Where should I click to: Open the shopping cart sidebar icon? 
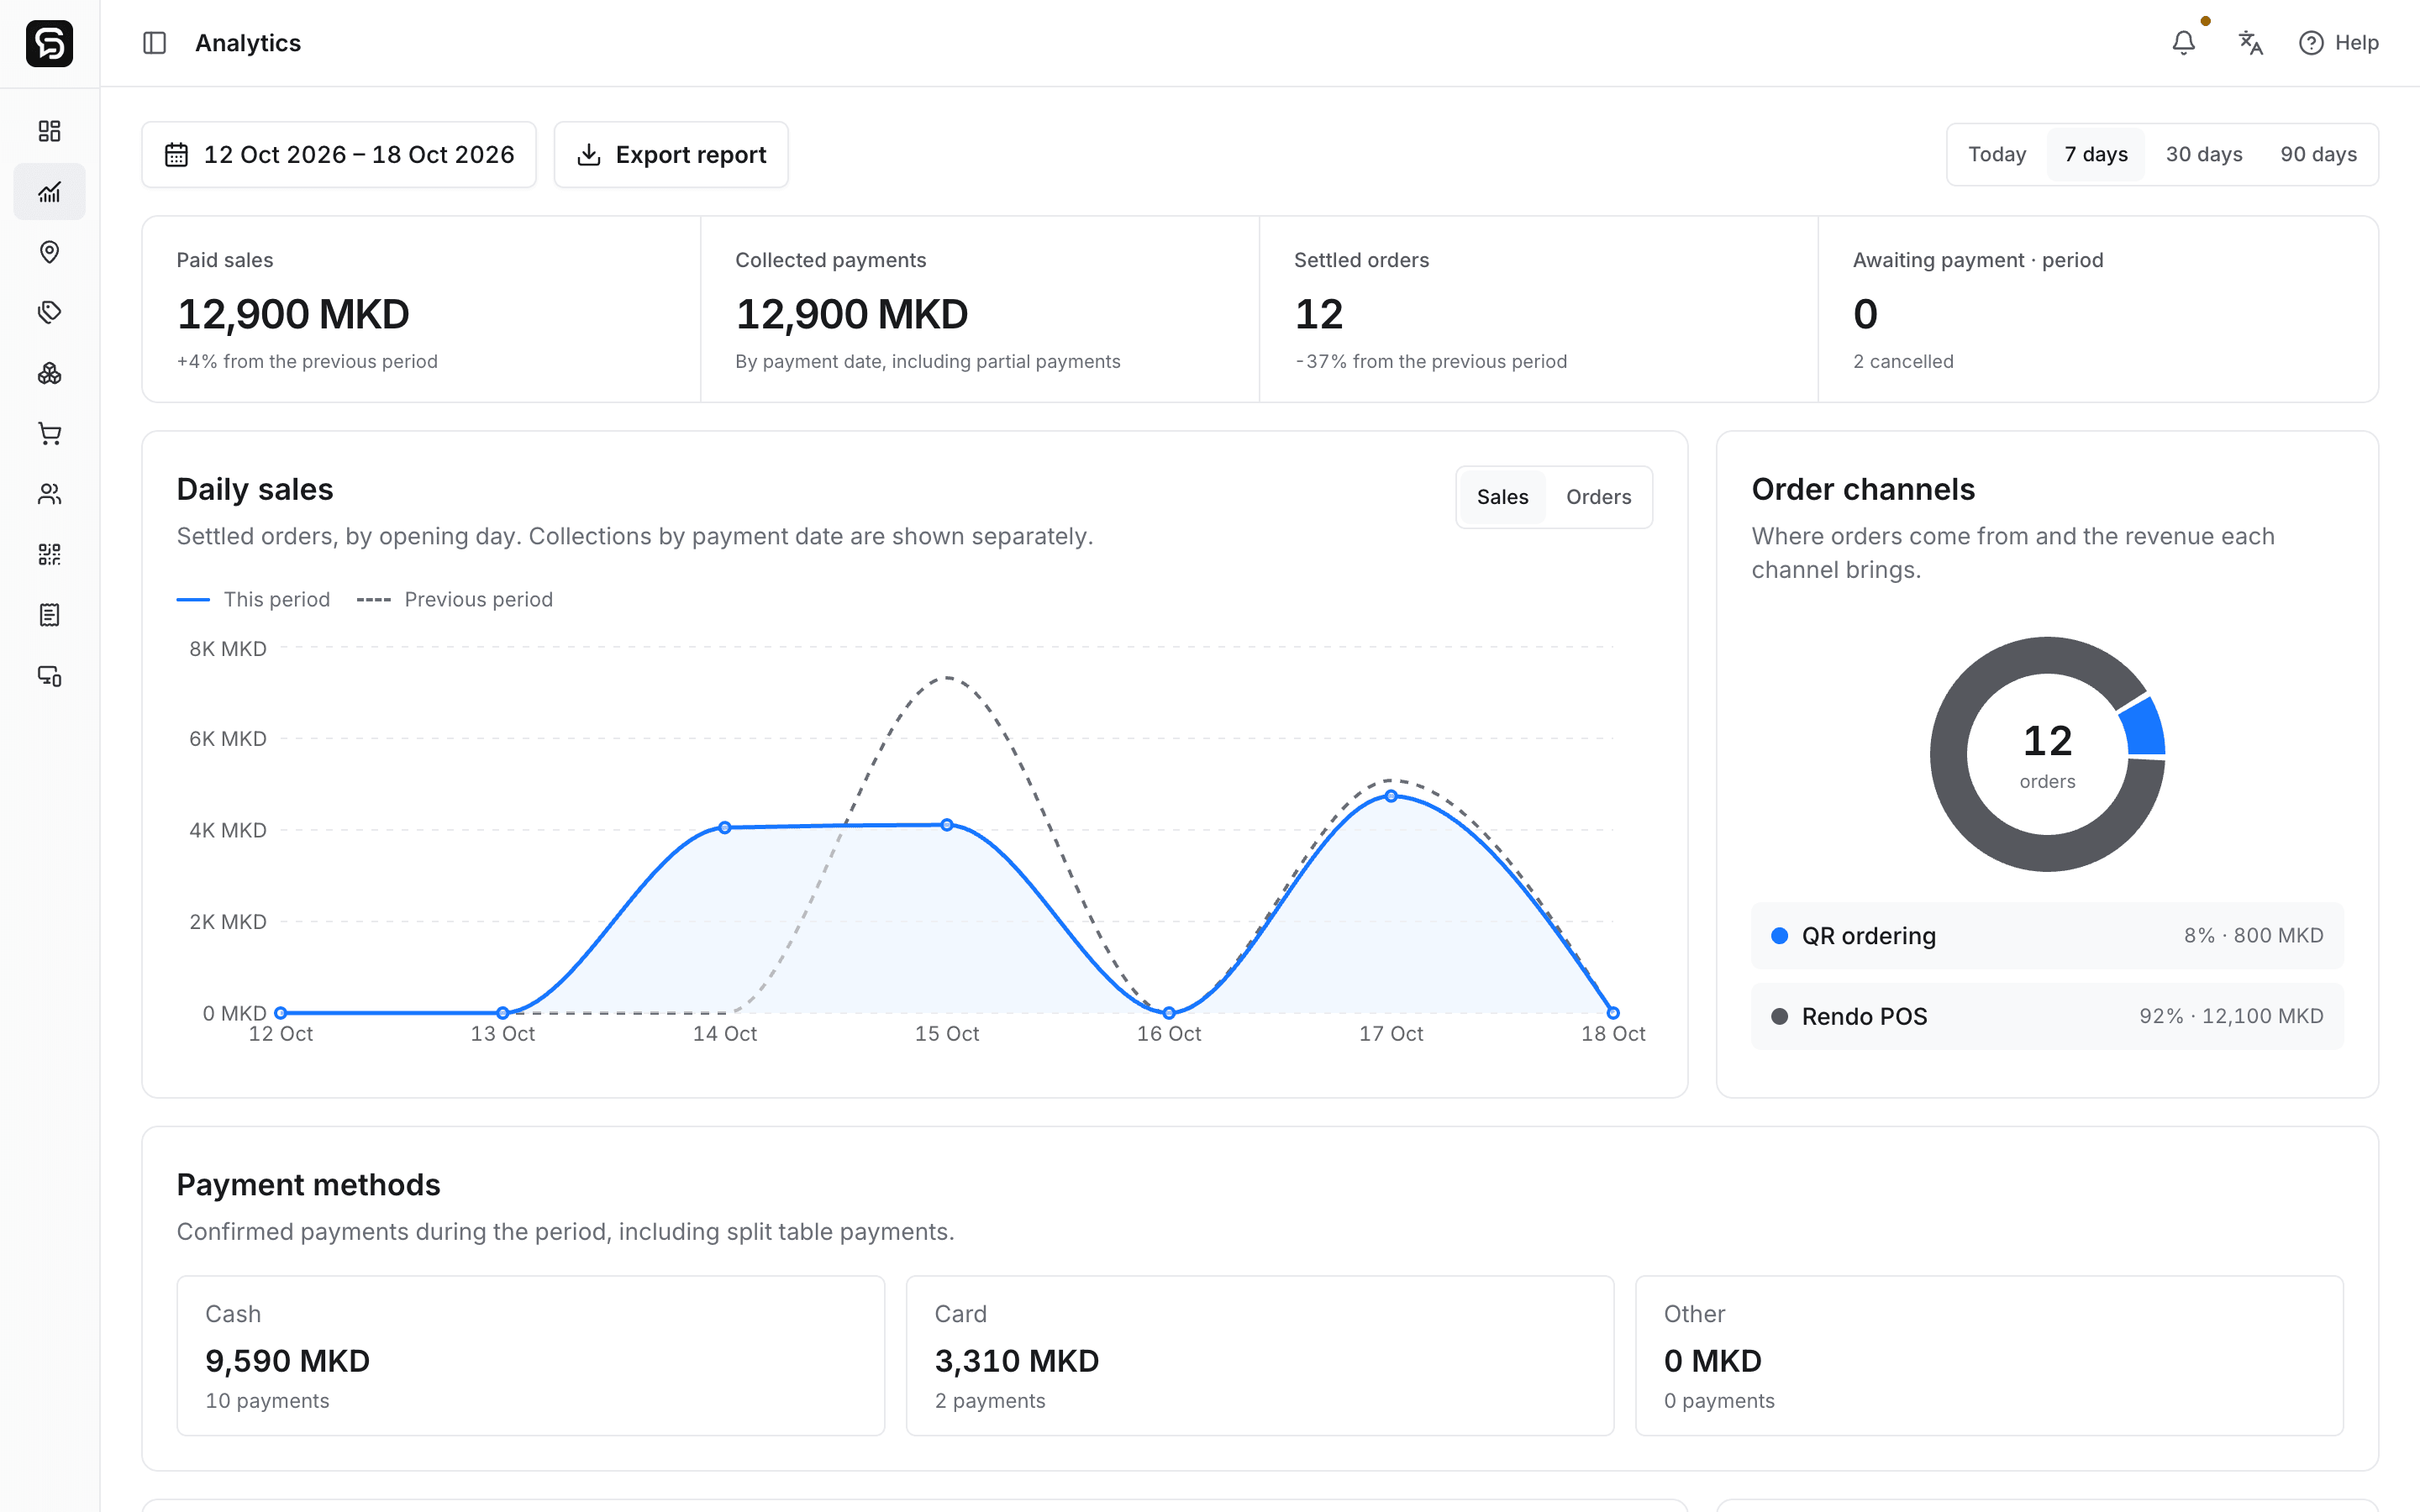point(49,433)
